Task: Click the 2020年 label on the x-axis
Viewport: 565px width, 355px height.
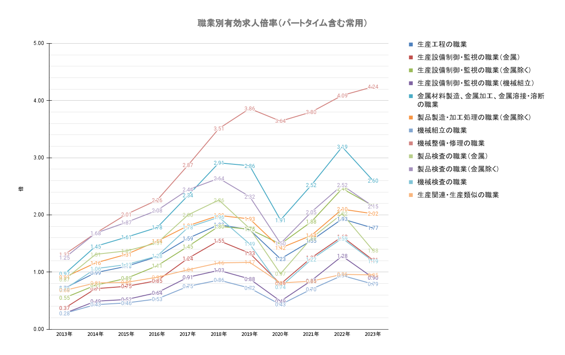Action: click(280, 334)
